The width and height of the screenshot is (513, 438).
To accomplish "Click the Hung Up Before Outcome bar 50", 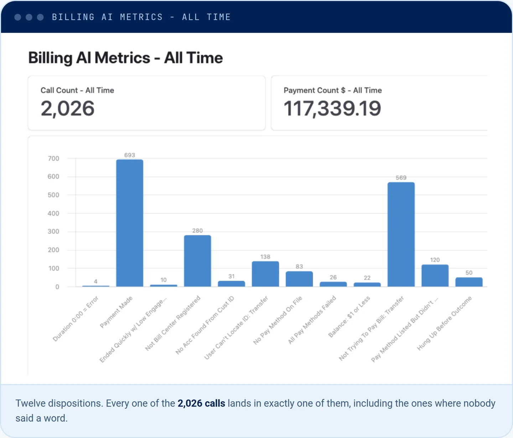I will point(469,282).
